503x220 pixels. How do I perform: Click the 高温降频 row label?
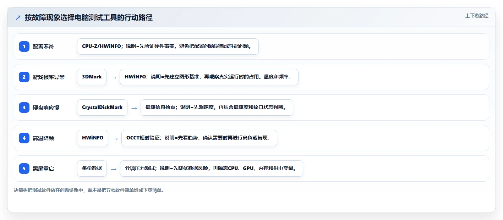(x=43, y=138)
